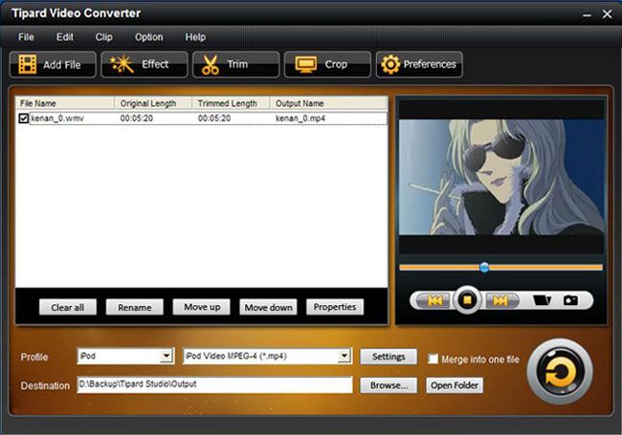Select the Trim scissors tool
Screen dimensions: 622x435
pyautogui.click(x=211, y=65)
